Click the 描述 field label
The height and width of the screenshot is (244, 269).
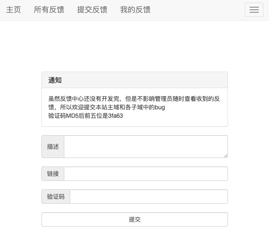tap(53, 147)
